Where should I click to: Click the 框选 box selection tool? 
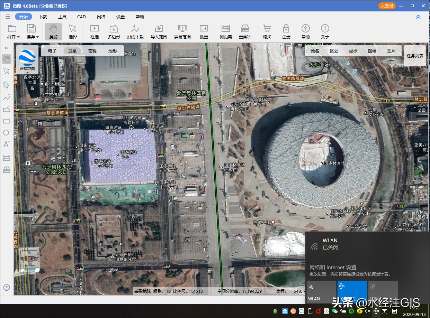94,31
